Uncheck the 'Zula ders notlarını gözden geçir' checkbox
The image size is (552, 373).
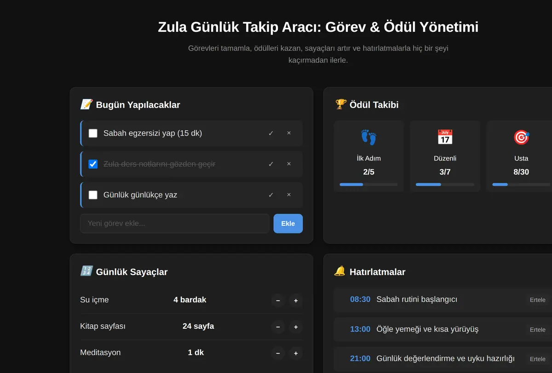point(93,164)
